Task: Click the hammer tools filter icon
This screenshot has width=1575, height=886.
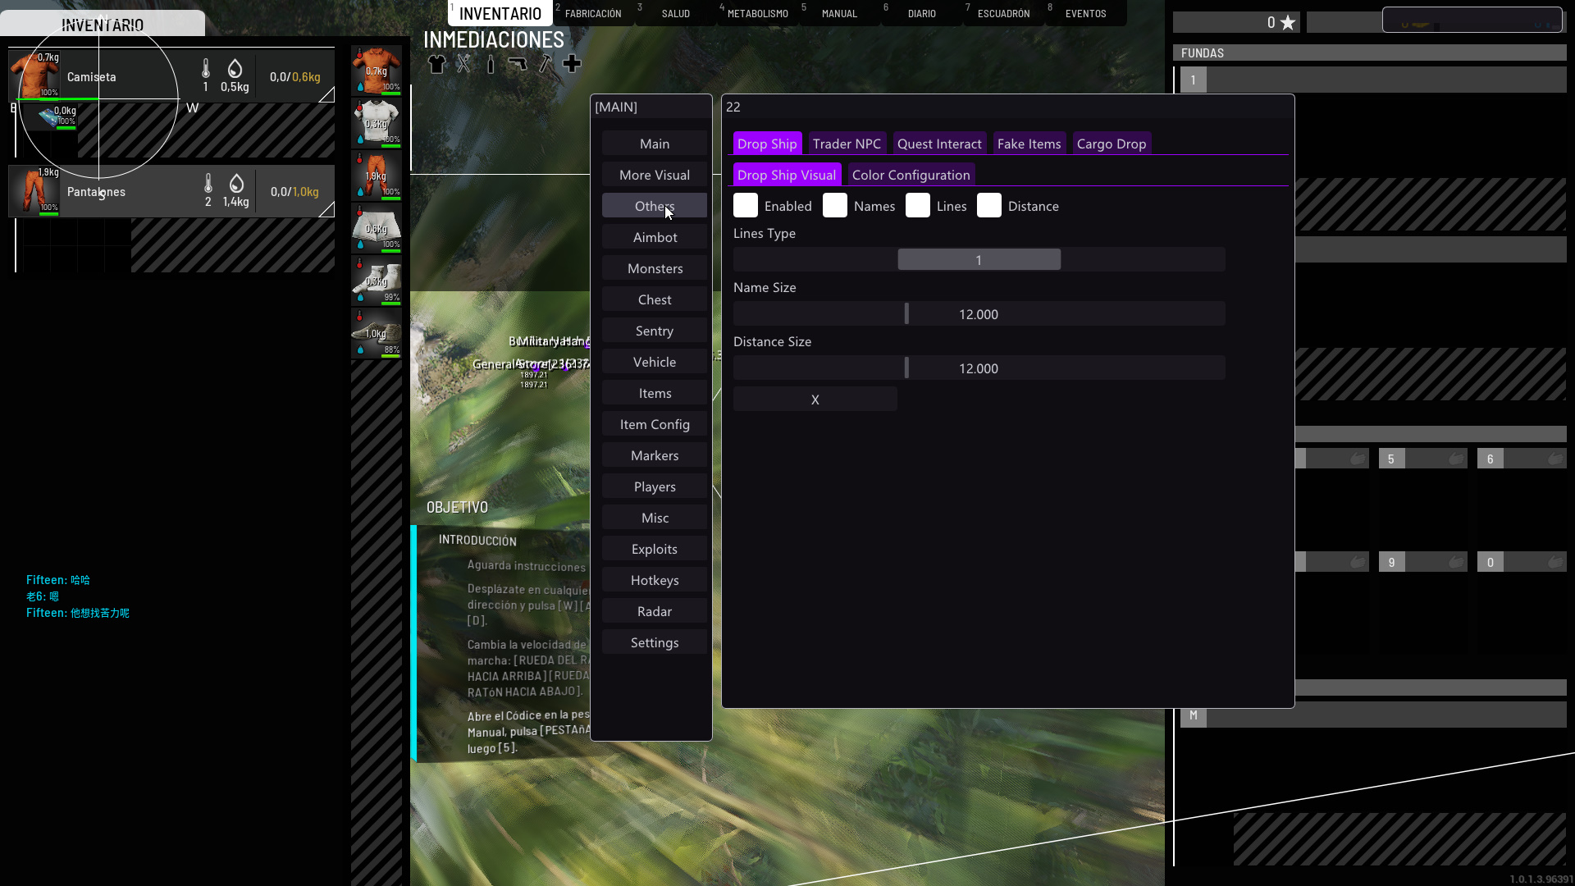Action: (x=546, y=64)
